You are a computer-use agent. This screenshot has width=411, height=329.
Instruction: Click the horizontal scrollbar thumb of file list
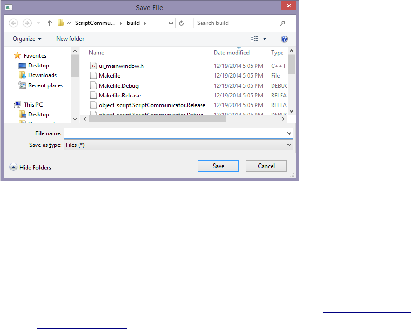(157, 119)
